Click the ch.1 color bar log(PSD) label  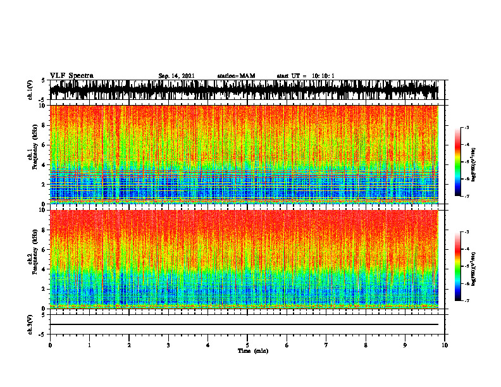pyautogui.click(x=474, y=165)
